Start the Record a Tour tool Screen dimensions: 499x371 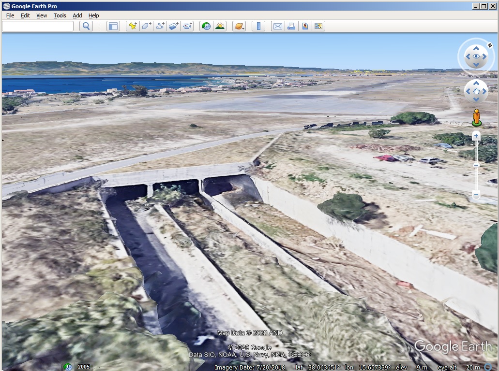point(187,26)
